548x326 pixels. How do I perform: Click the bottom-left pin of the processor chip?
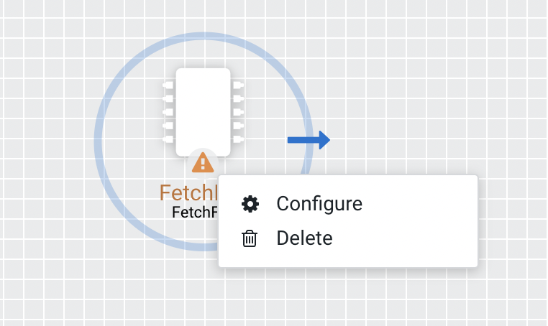168,139
